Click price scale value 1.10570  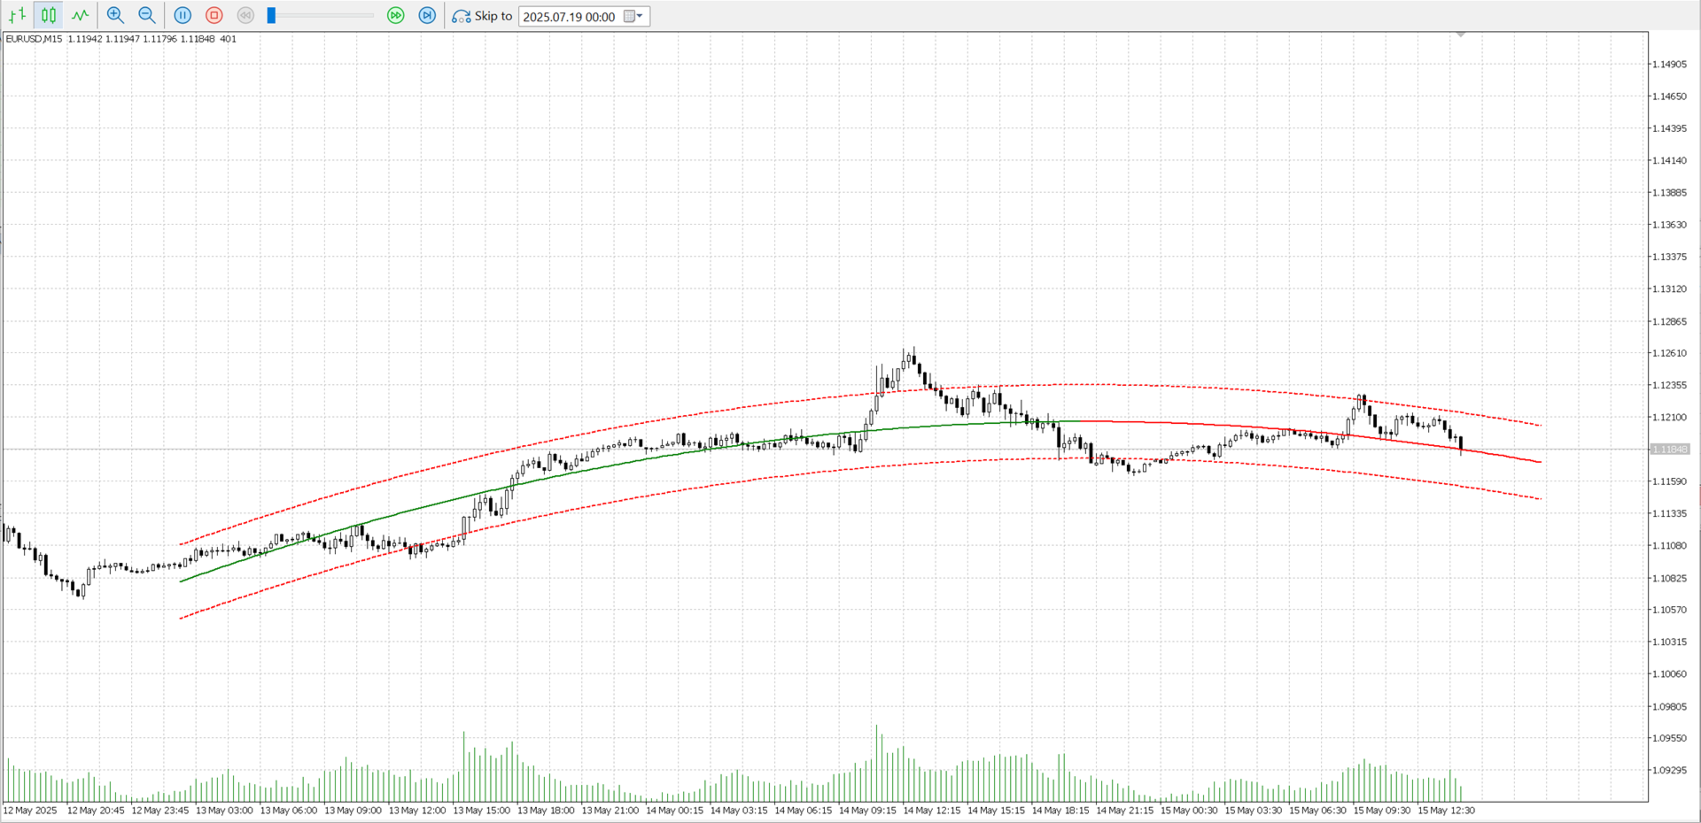(x=1670, y=610)
